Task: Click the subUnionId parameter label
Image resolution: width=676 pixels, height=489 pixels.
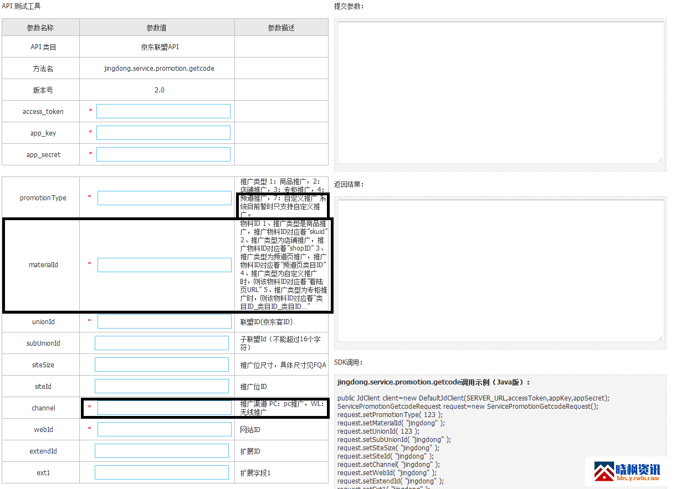Action: pyautogui.click(x=43, y=344)
